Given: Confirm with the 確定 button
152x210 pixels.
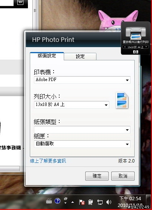Looking at the screenshot, I should [97, 176].
